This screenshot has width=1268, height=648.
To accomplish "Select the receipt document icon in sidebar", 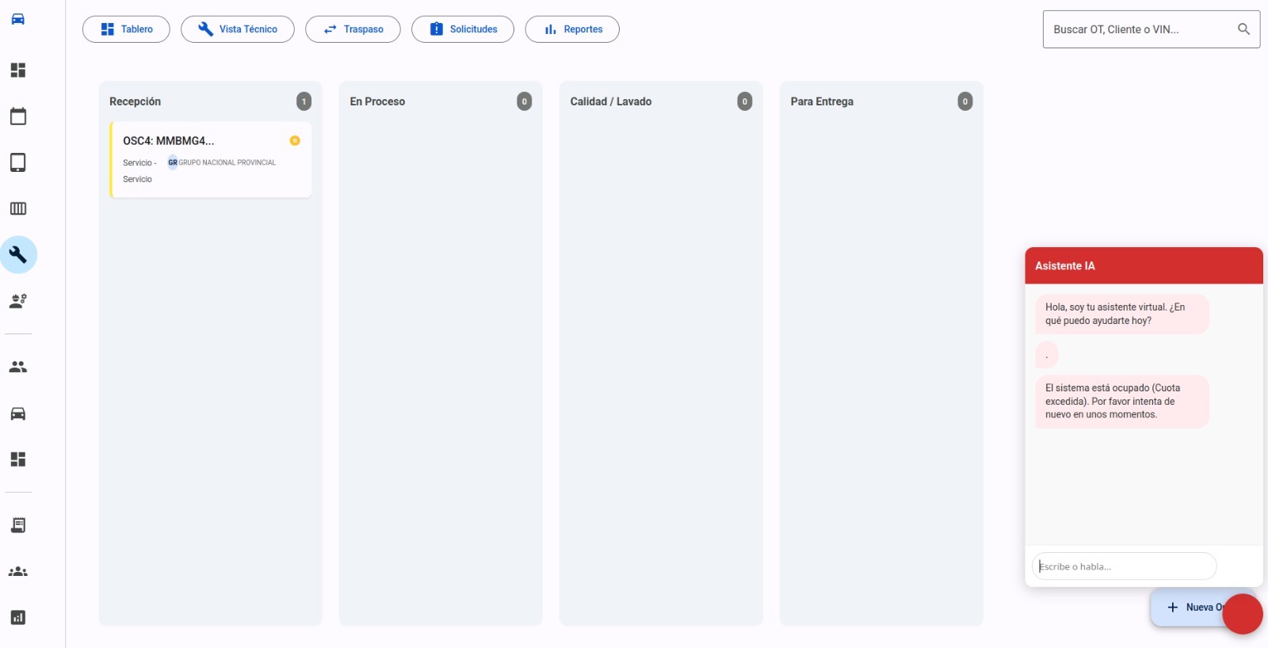I will click(17, 525).
